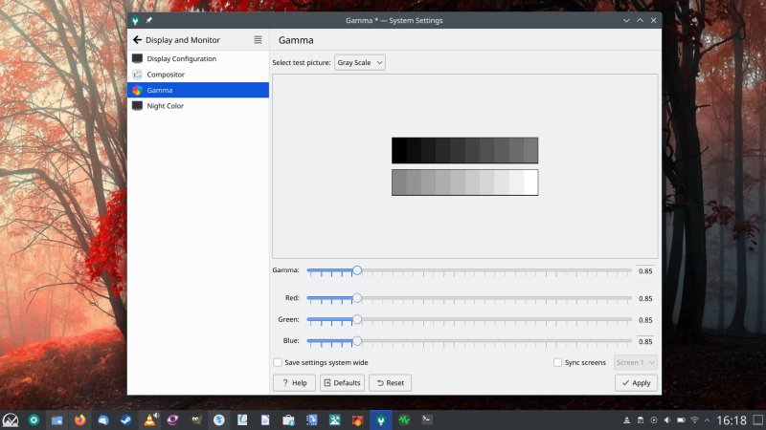
Task: Go back from Display and Monitor
Action: [137, 40]
